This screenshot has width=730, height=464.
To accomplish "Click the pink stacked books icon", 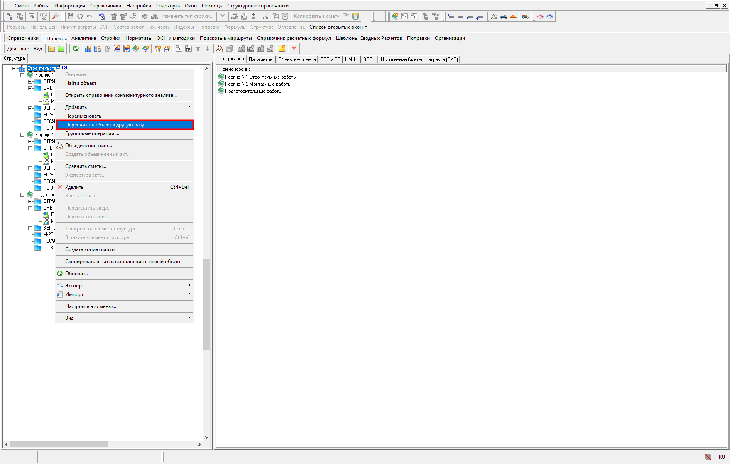I will [540, 16].
